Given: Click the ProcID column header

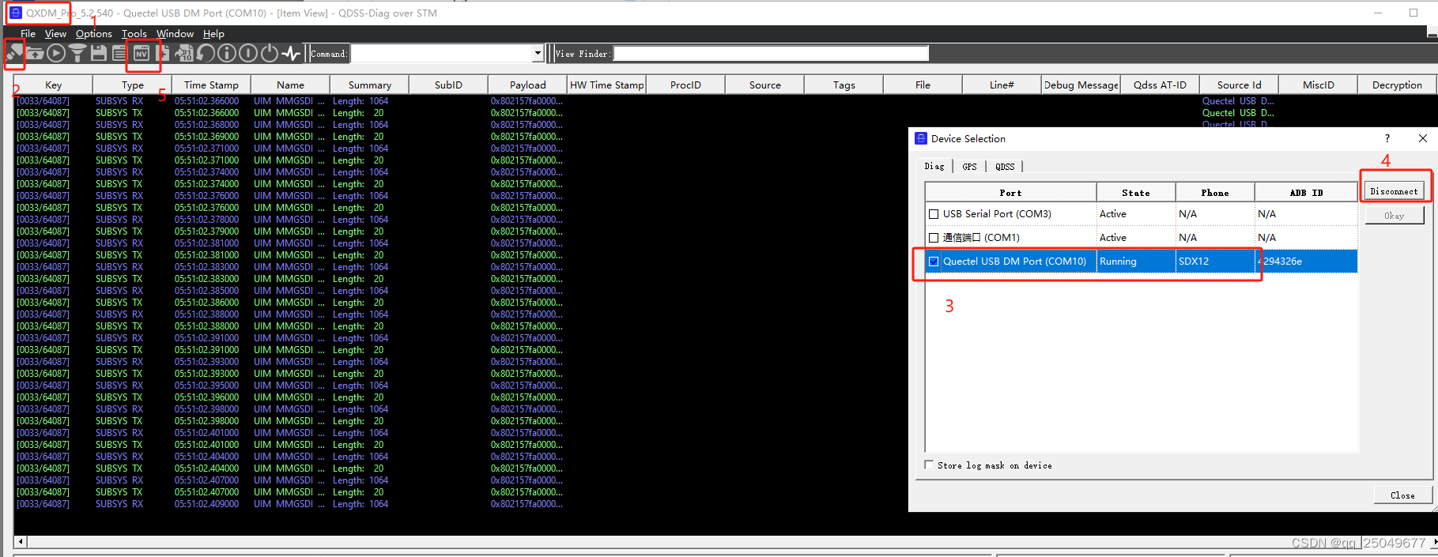Looking at the screenshot, I should (685, 85).
